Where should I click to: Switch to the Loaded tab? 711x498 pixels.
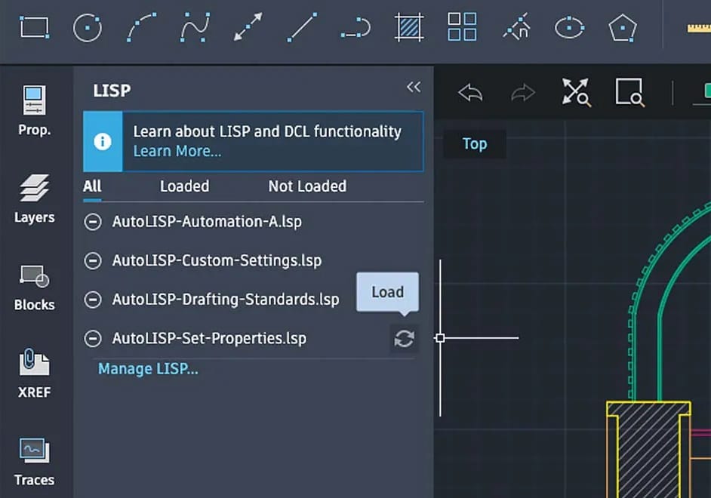pos(185,186)
